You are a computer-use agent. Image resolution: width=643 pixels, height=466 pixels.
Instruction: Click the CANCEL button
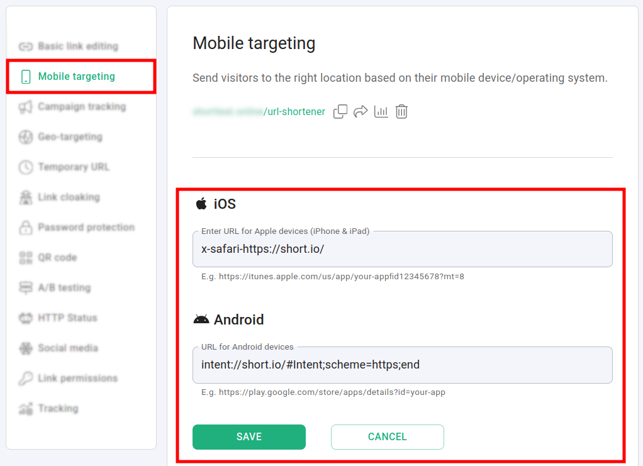(387, 437)
